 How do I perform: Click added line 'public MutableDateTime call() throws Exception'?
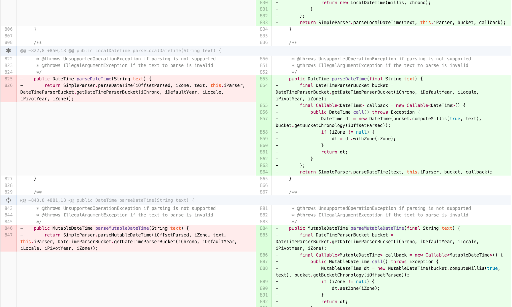pos(374,261)
